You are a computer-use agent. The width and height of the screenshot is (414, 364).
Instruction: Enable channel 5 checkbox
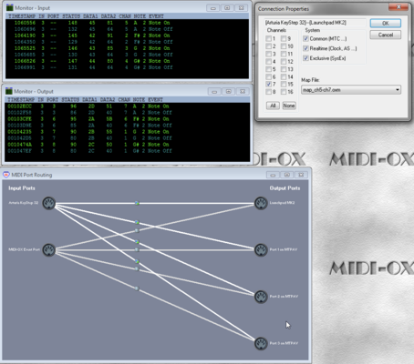pos(268,69)
